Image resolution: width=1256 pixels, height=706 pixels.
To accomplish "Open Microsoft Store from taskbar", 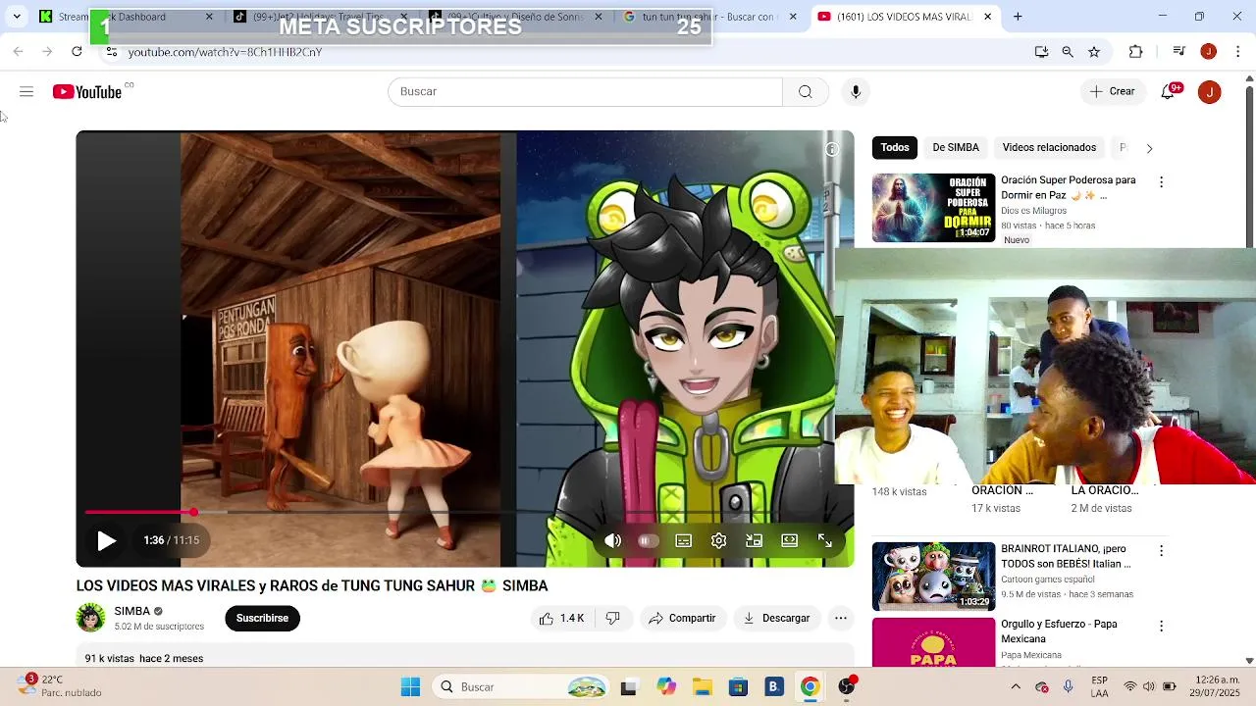I will pos(738,686).
